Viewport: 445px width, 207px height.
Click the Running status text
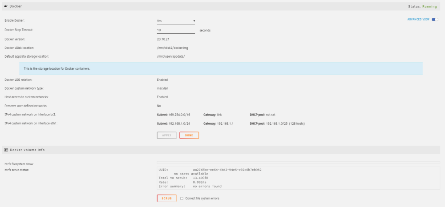(x=429, y=7)
